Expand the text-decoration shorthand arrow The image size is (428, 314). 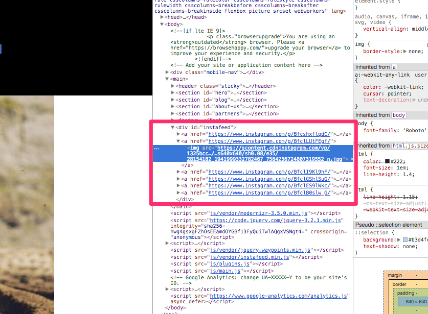414,100
